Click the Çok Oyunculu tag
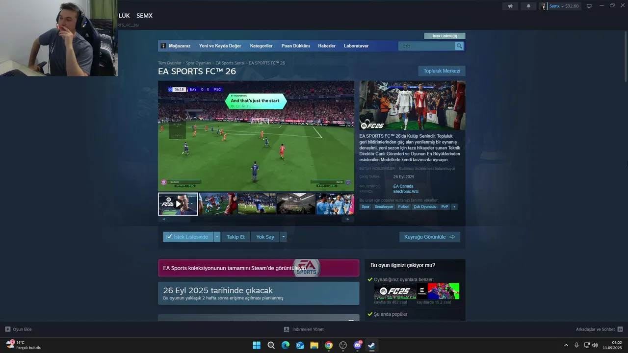Screen dimensions: 628x353 (425, 207)
